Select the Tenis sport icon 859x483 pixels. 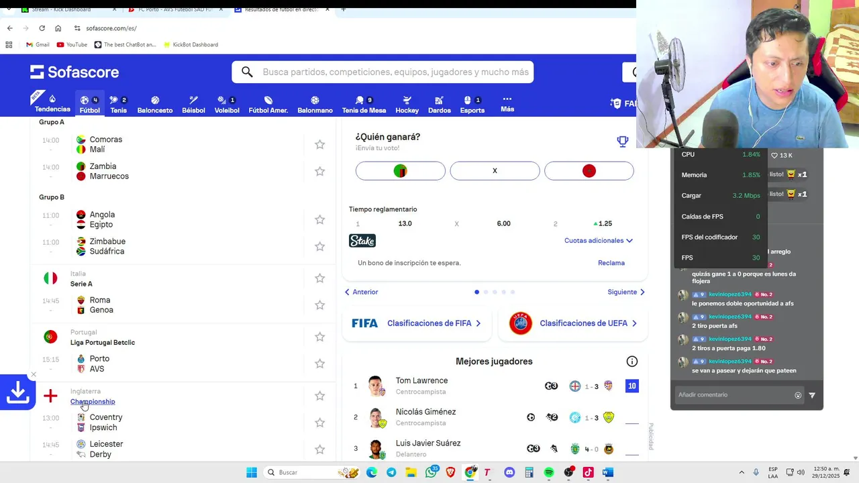118,104
